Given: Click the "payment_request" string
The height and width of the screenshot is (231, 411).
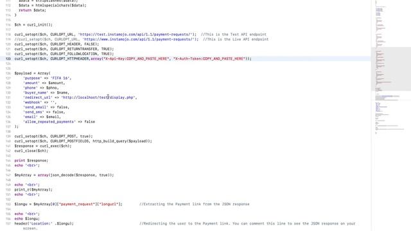Looking at the screenshot, I should click(x=77, y=204).
